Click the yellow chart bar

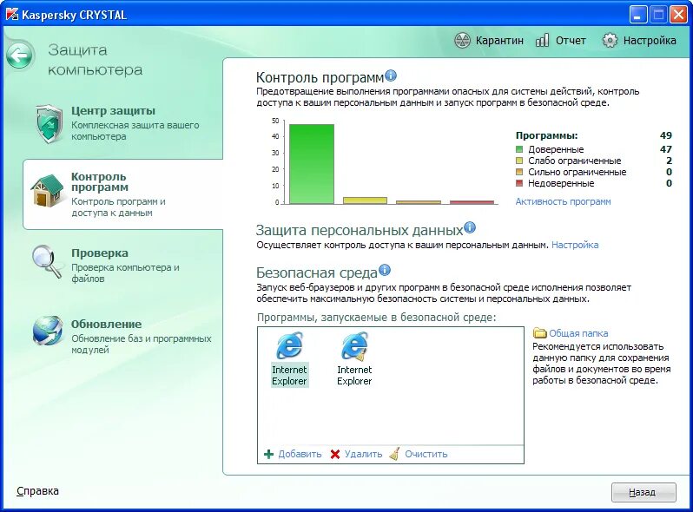[365, 200]
